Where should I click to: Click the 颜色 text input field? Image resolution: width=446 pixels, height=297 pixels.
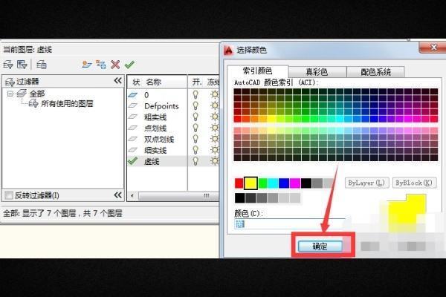pyautogui.click(x=288, y=223)
